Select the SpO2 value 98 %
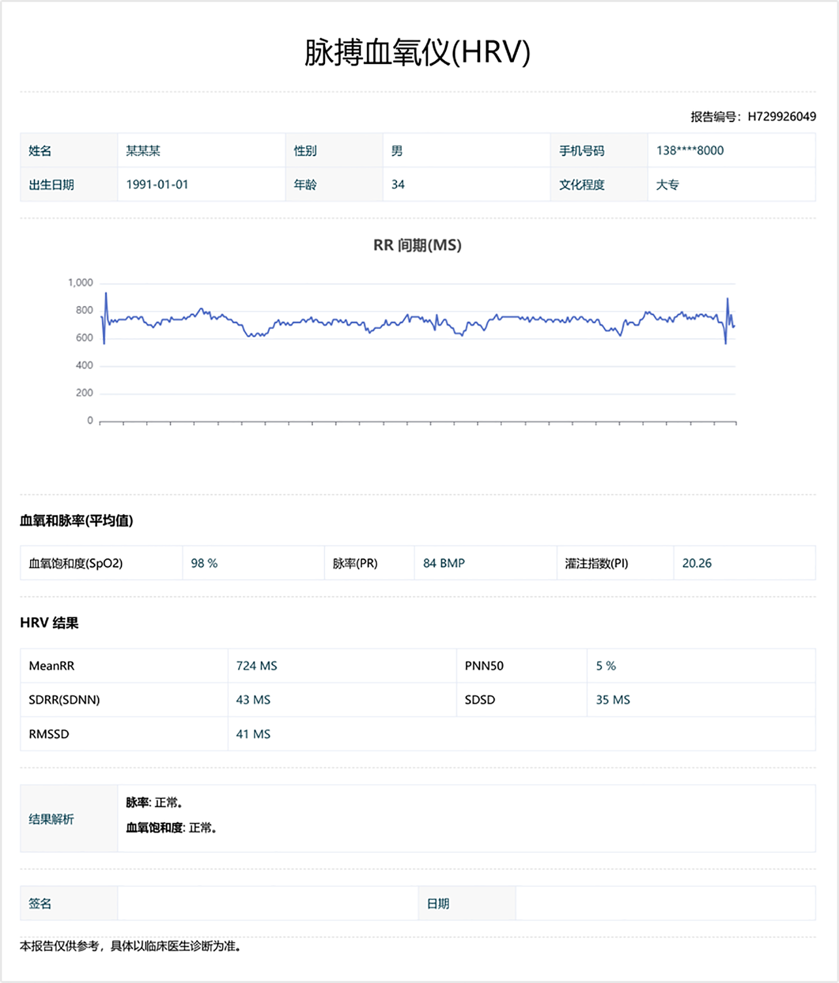839x983 pixels. coord(204,563)
